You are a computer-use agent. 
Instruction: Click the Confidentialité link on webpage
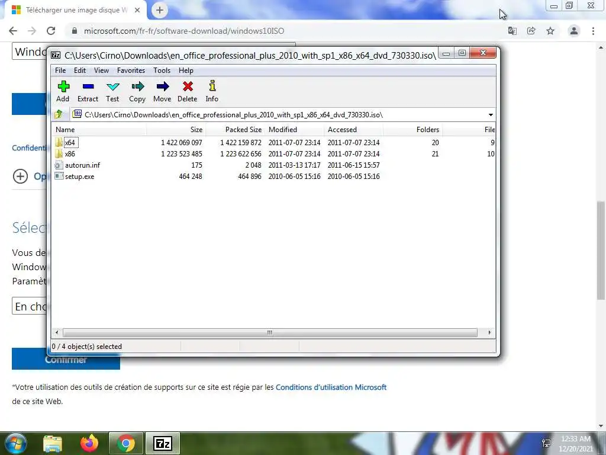pyautogui.click(x=29, y=148)
